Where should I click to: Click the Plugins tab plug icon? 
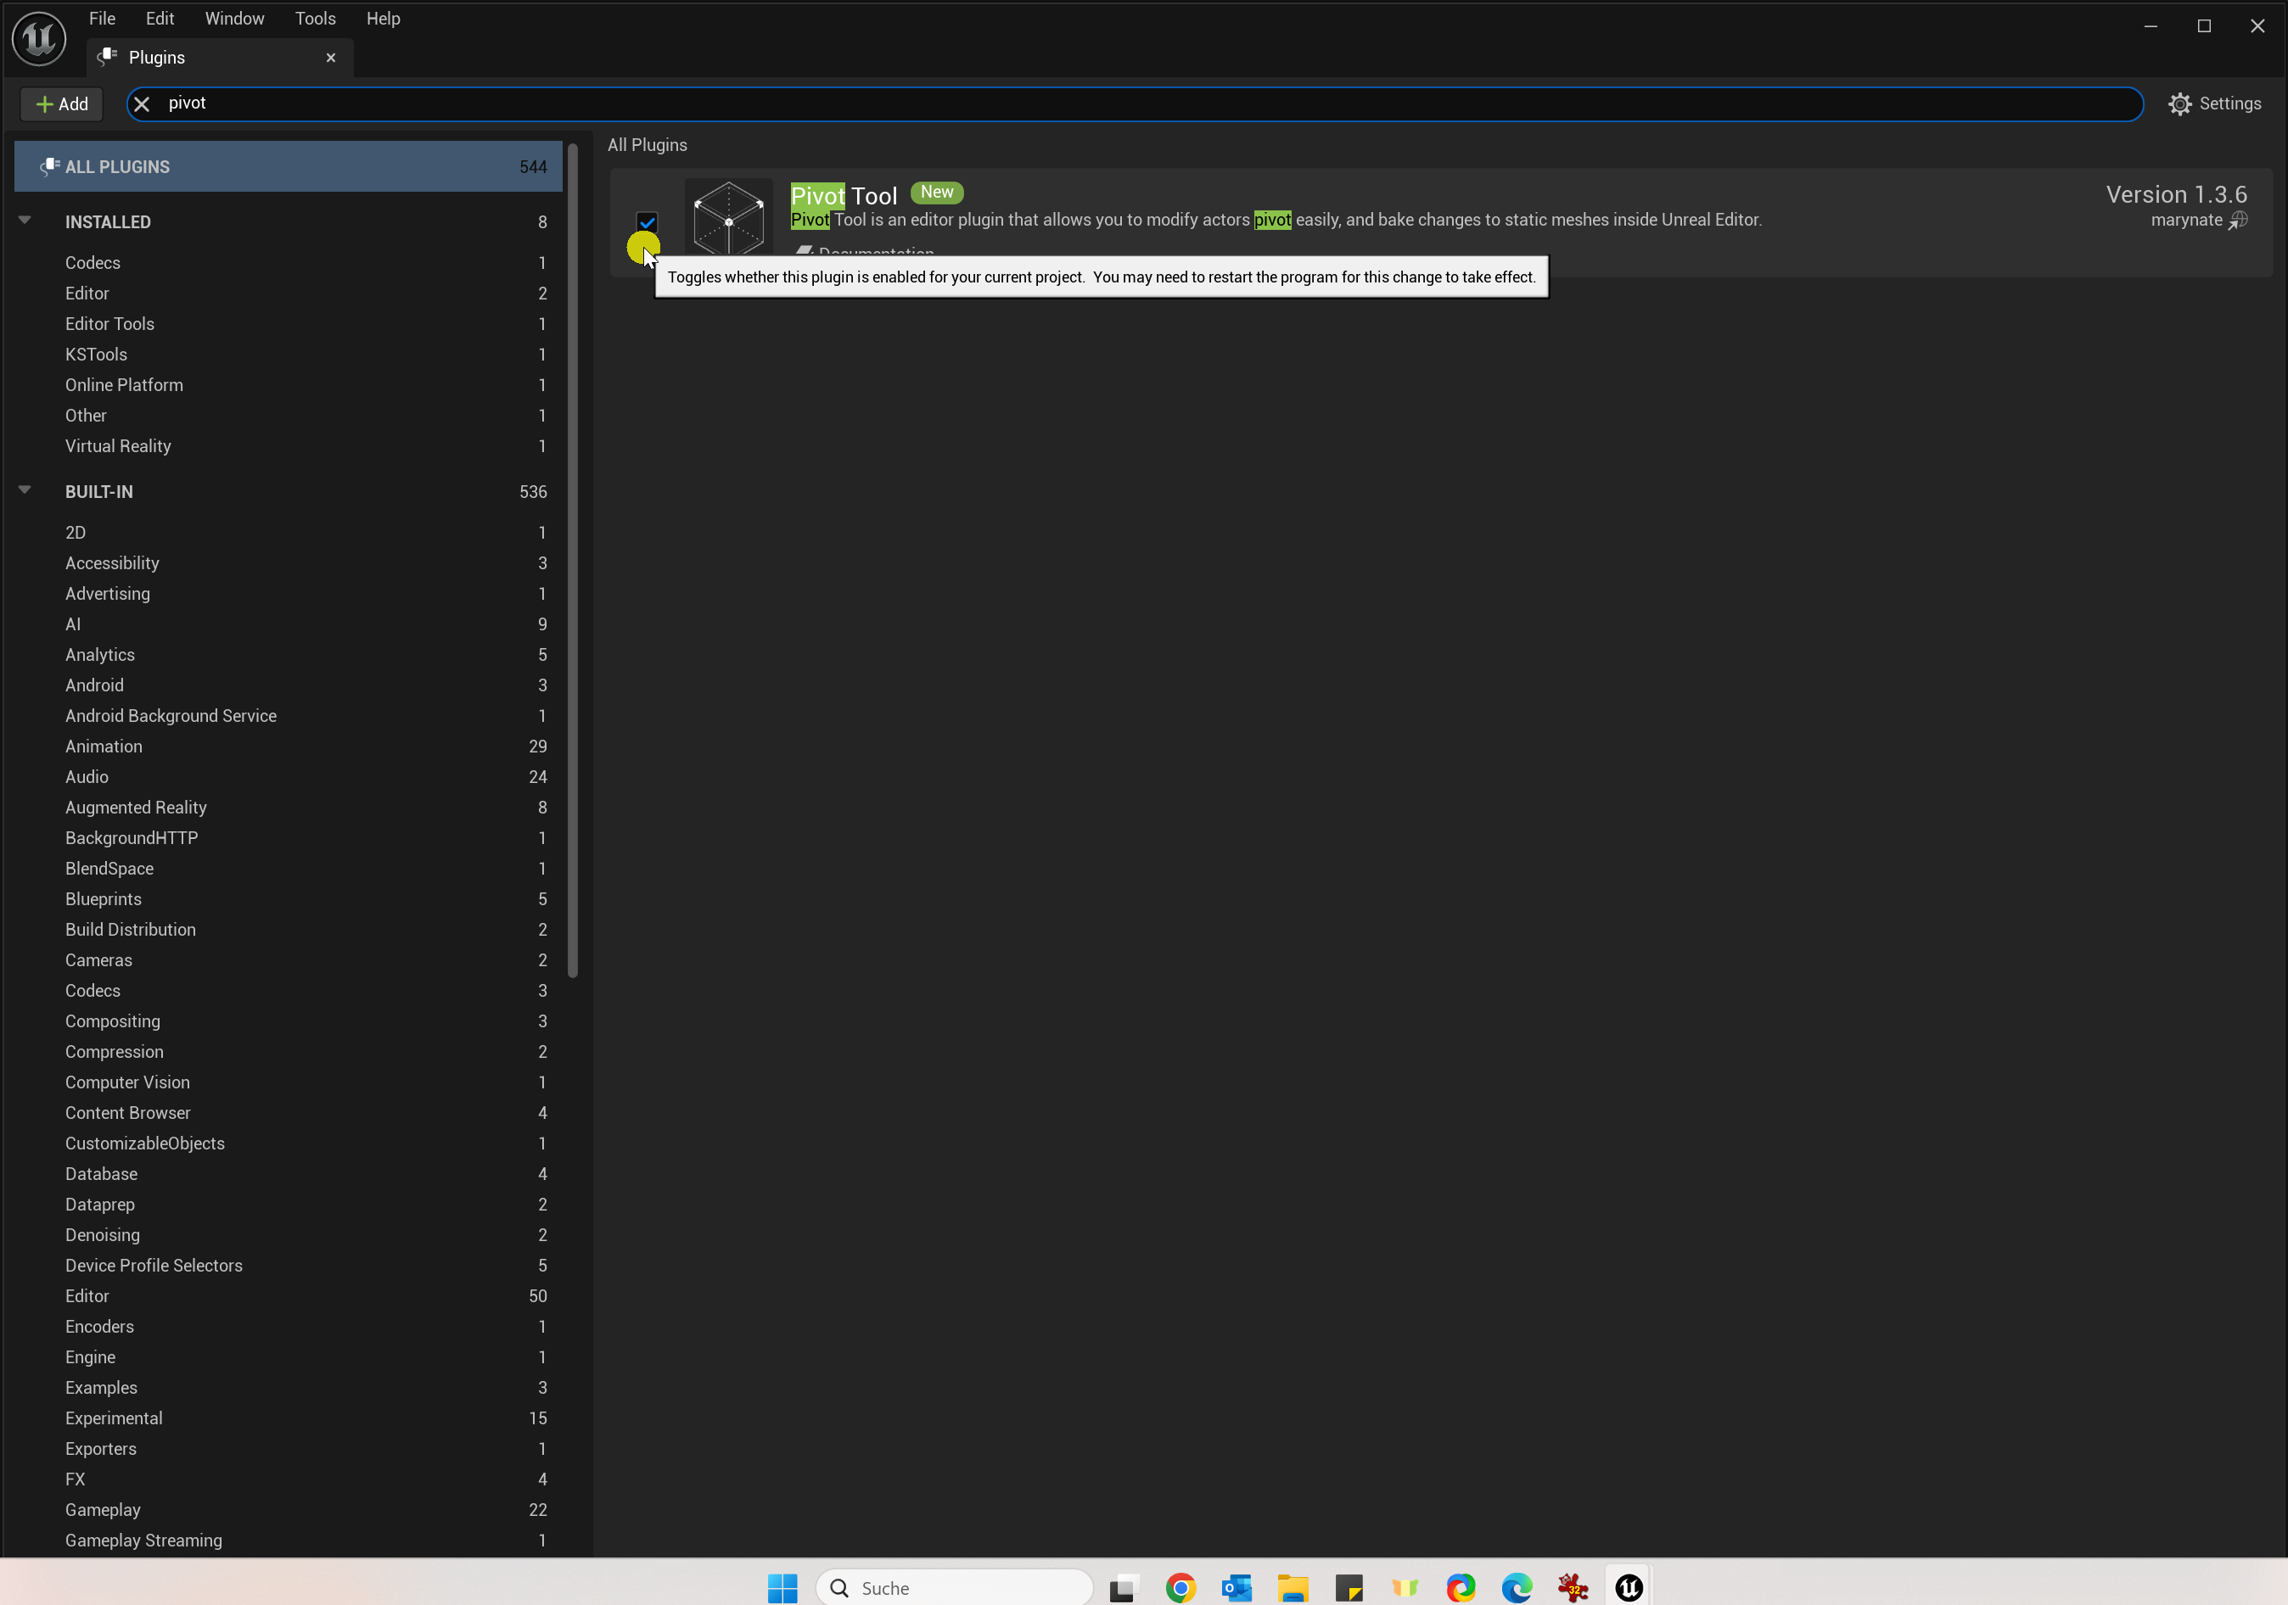pyautogui.click(x=108, y=57)
